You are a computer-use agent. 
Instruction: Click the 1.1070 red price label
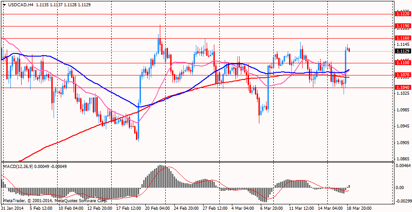[x=402, y=75]
